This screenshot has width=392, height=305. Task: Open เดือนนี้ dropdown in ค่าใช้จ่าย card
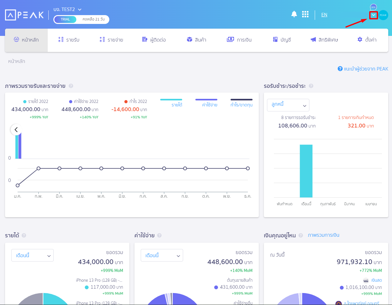162,255
